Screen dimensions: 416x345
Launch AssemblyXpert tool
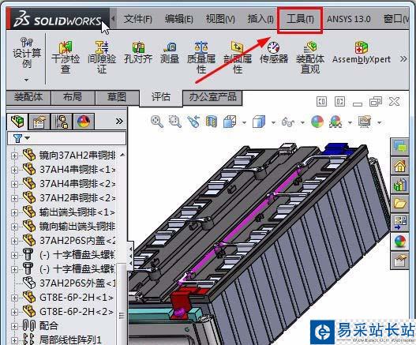point(362,53)
